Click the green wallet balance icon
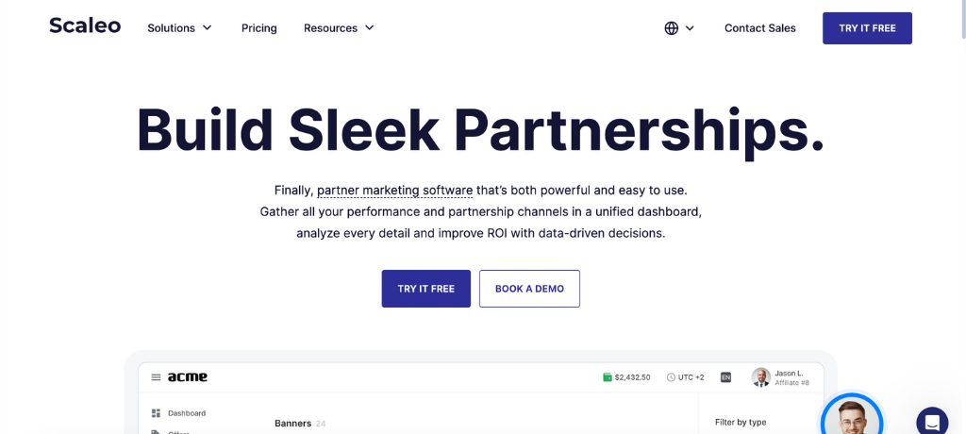This screenshot has width=966, height=434. coord(608,377)
